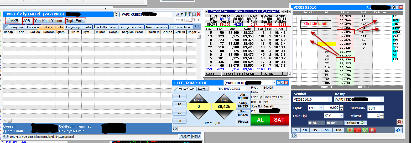Click the Son 89,325 price button

coord(243,113)
